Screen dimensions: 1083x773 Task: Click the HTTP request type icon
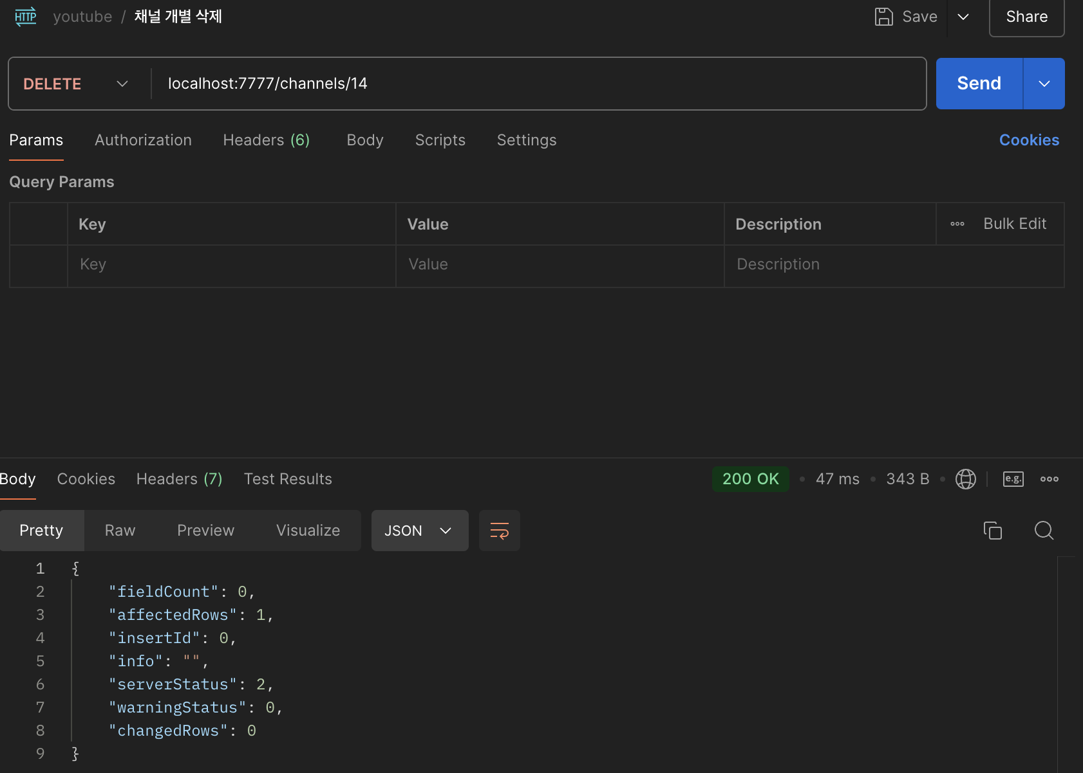click(26, 17)
